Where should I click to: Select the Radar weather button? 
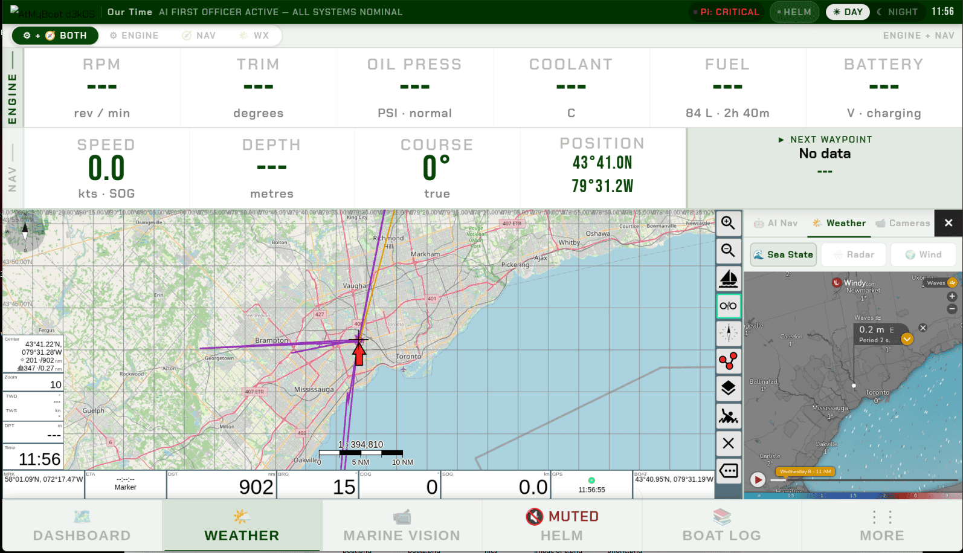[854, 254]
